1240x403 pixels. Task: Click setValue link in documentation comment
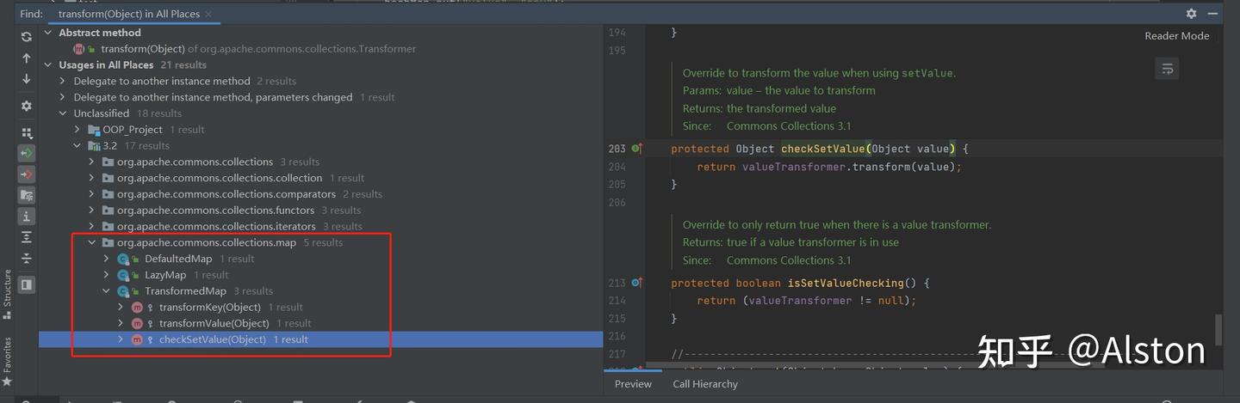pos(927,73)
